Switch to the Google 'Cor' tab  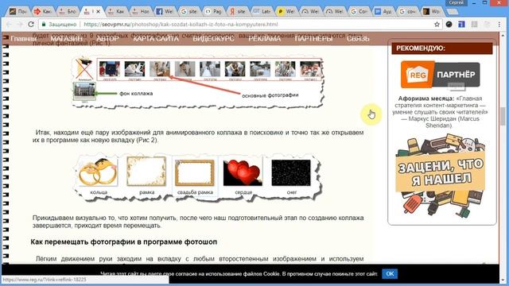(x=359, y=11)
